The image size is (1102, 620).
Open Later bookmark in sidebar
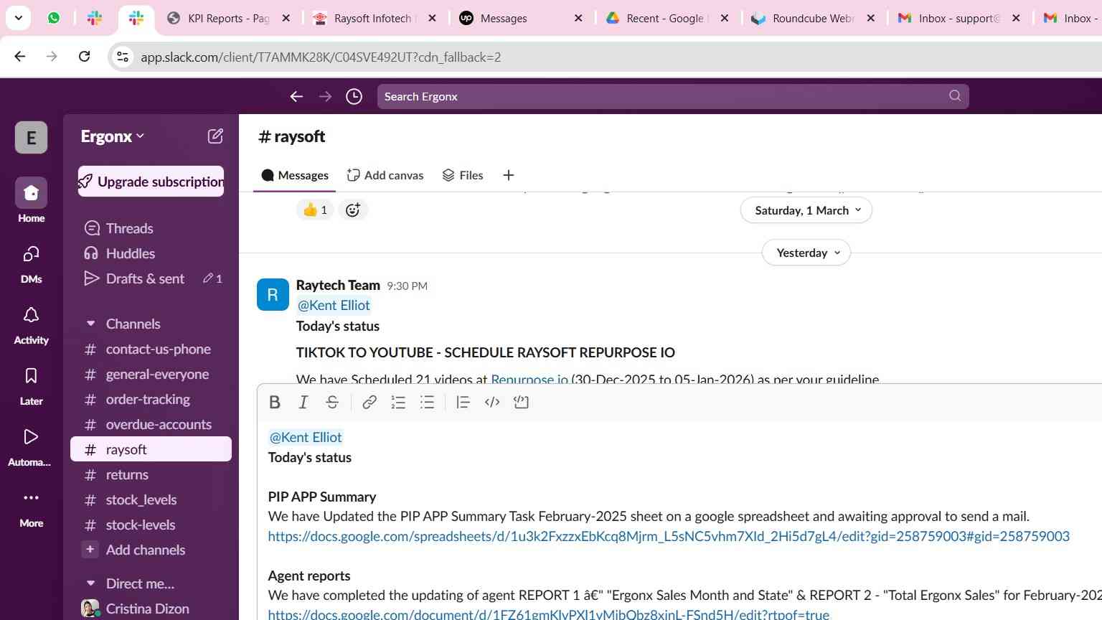31,385
